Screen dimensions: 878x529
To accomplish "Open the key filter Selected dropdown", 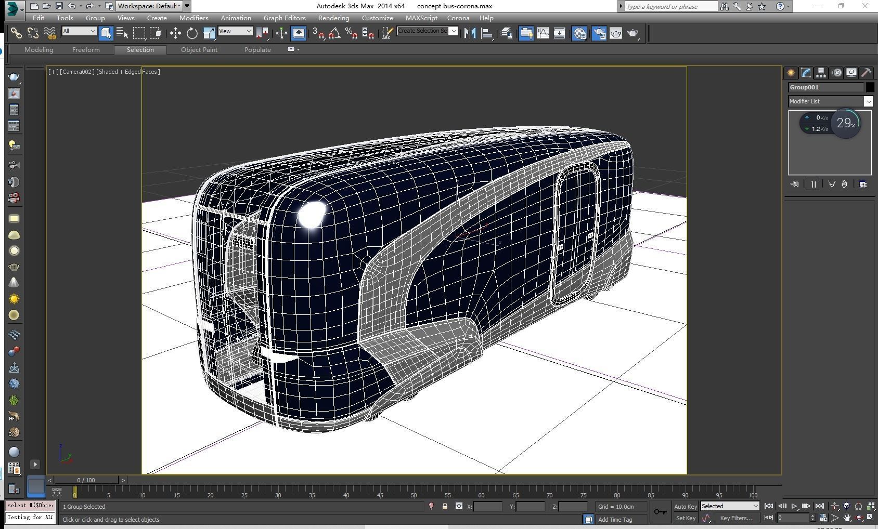I will pyautogui.click(x=730, y=506).
